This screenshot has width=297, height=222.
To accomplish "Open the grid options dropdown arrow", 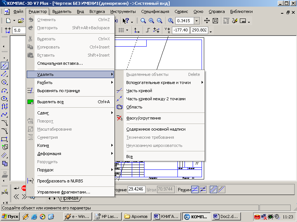I will (127, 30).
